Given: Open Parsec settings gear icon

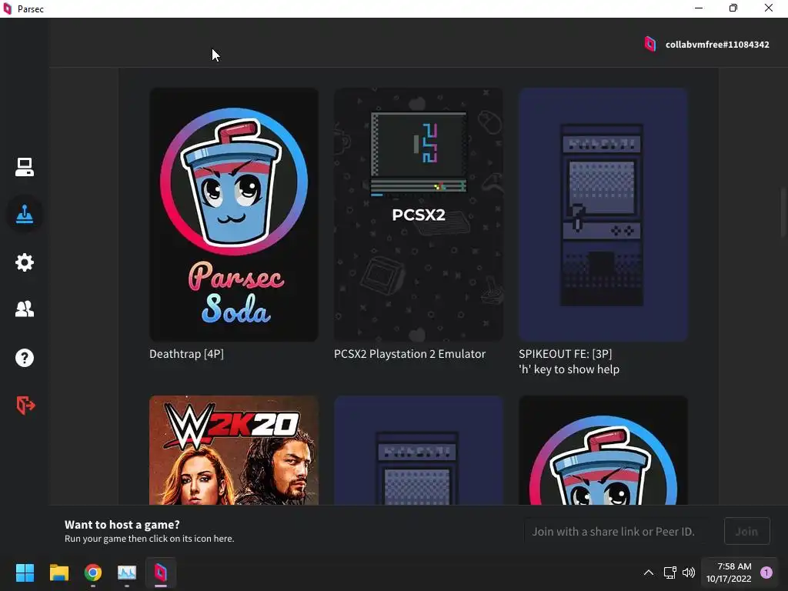Looking at the screenshot, I should click(24, 262).
